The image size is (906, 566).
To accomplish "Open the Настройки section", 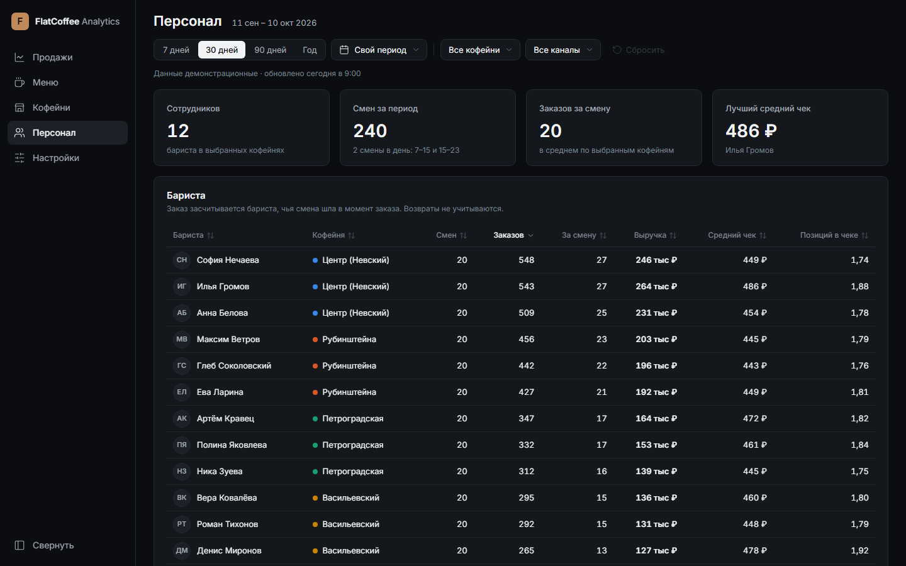I will (x=67, y=158).
